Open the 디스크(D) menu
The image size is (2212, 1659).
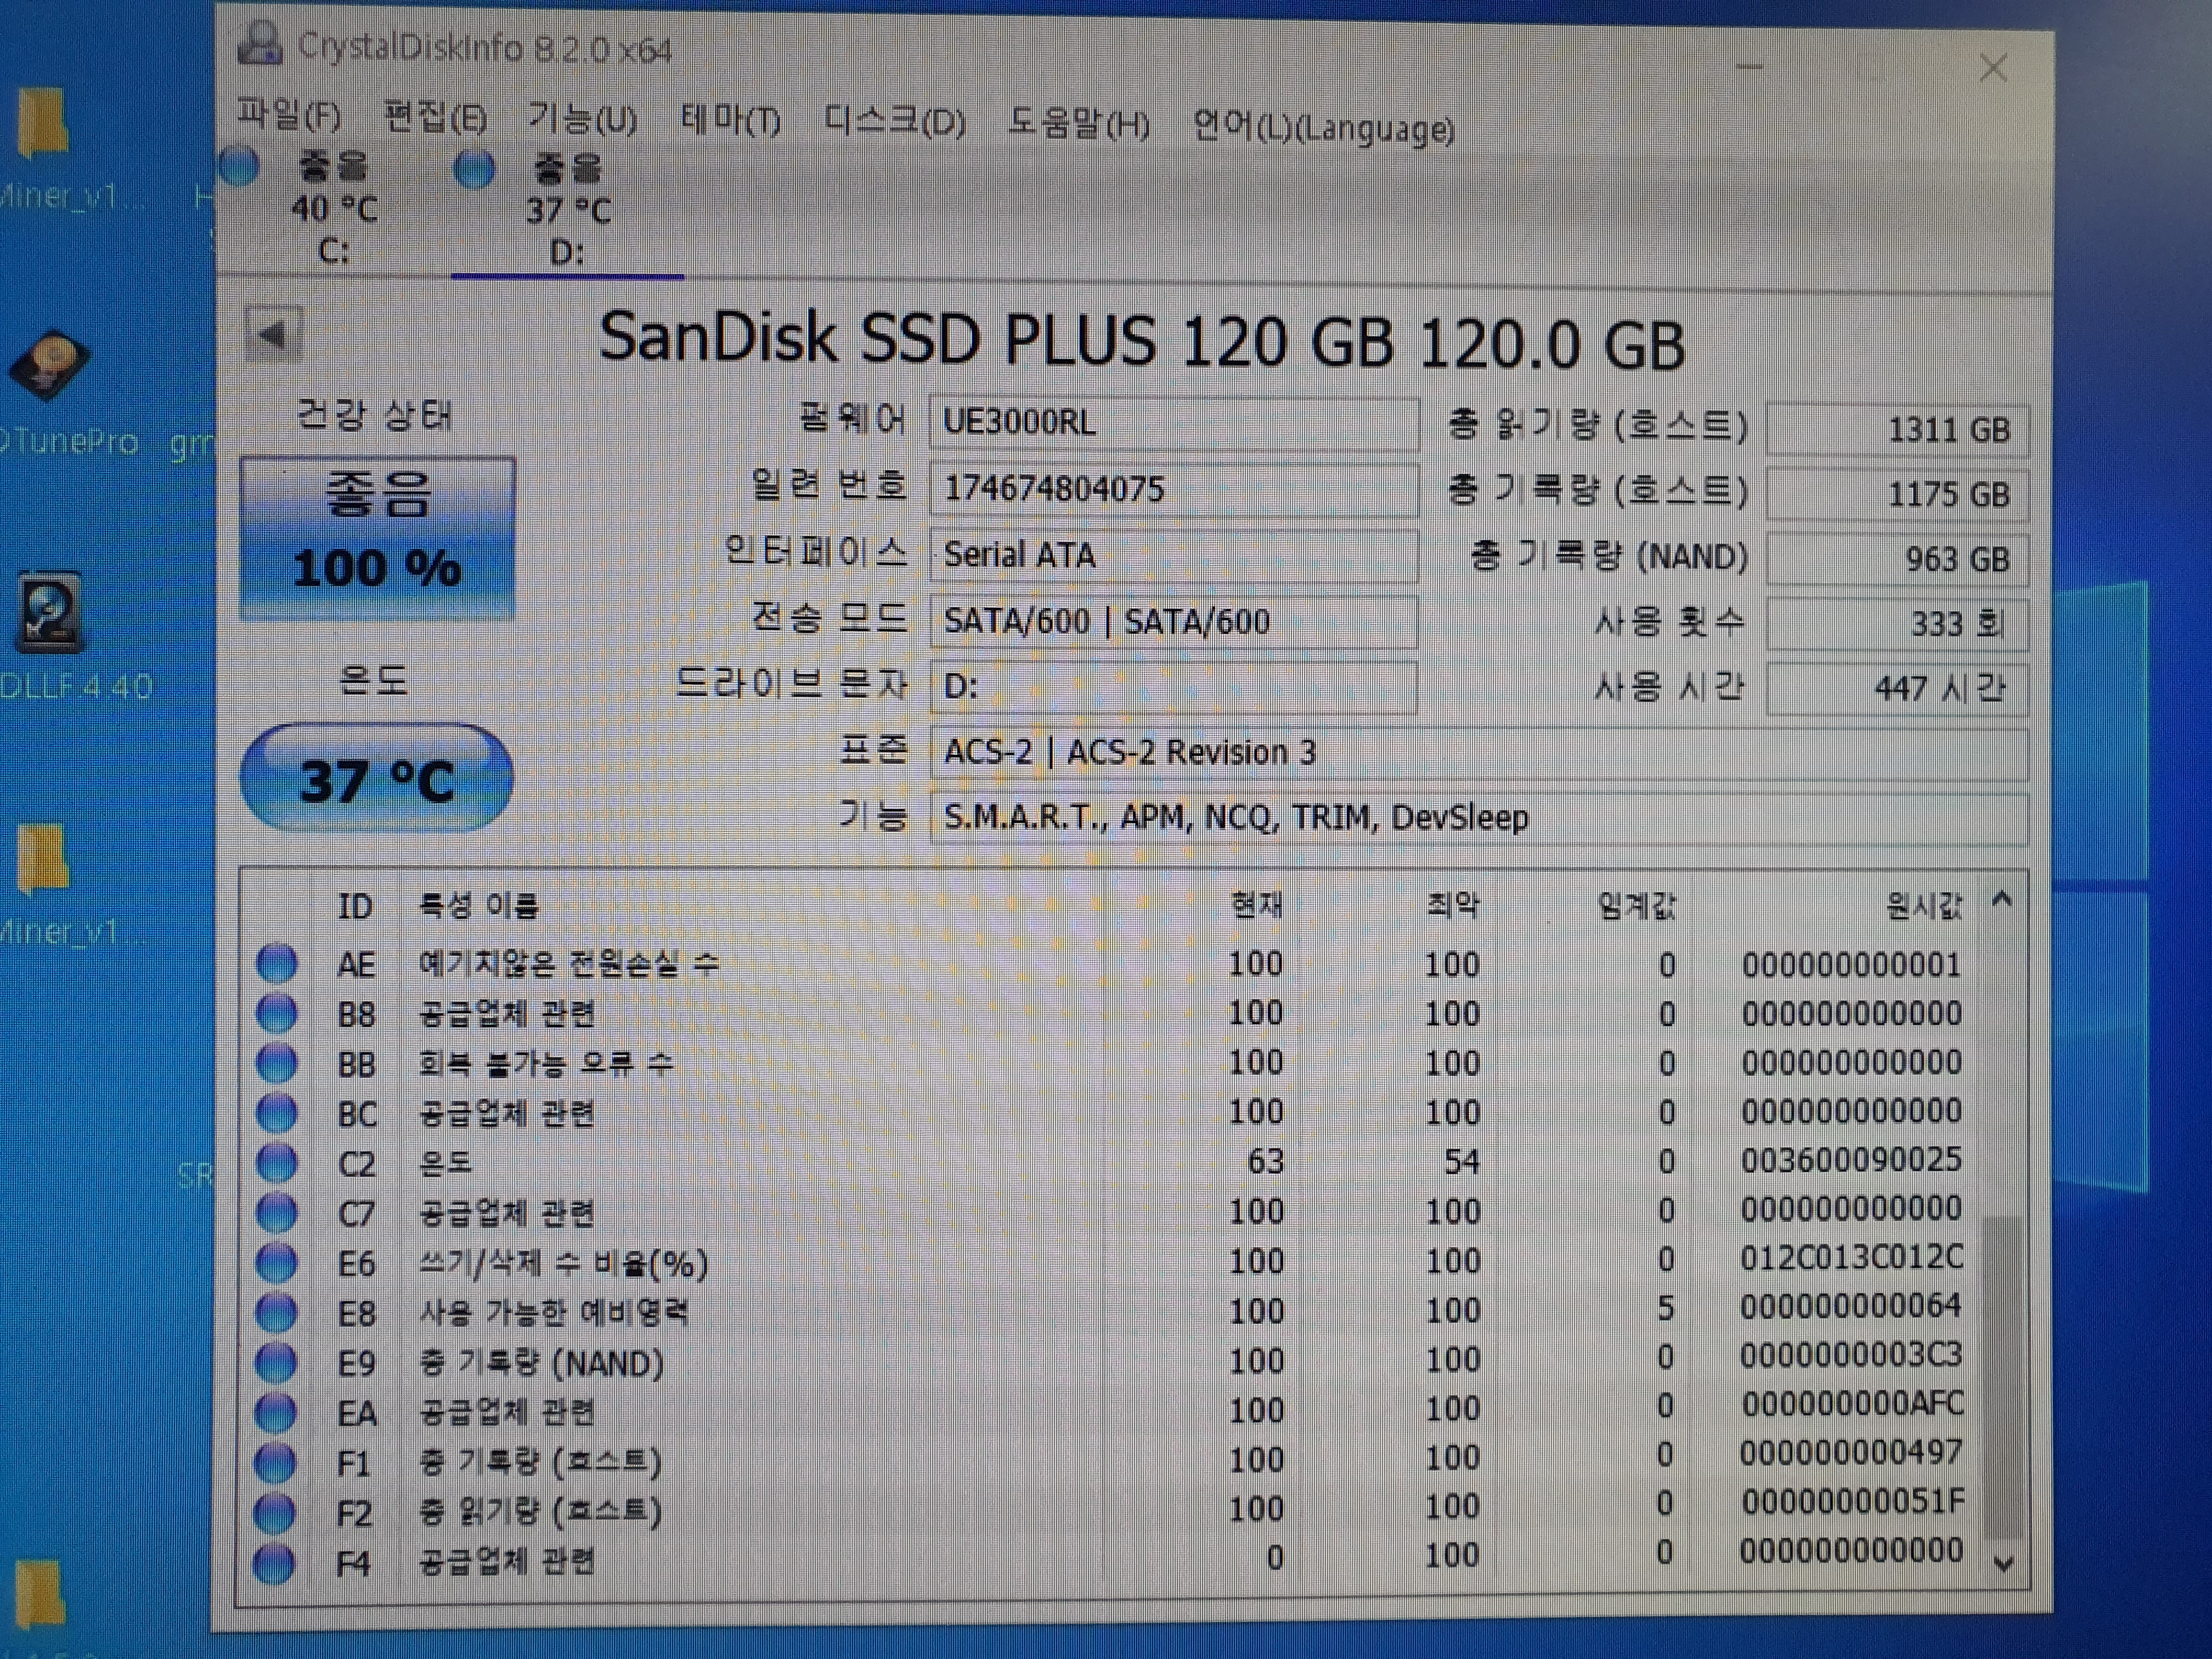click(895, 122)
